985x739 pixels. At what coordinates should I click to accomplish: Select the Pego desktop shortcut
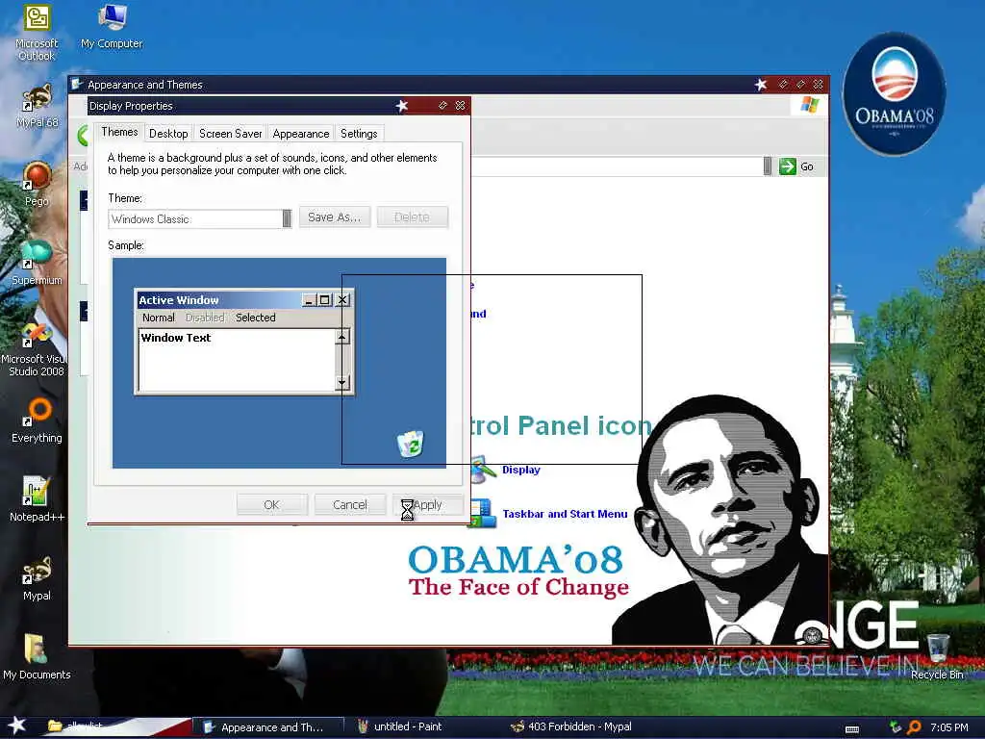pyautogui.click(x=37, y=184)
